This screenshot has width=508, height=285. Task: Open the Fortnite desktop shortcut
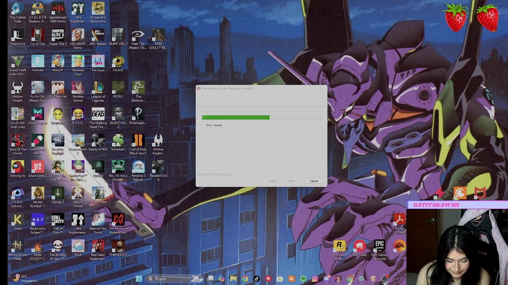(38, 64)
